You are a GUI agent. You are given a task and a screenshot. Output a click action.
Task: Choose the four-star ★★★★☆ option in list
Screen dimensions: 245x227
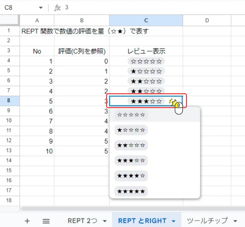click(x=131, y=176)
